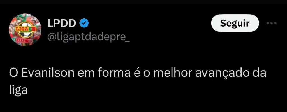Click the blue verified checkmark badge

click(84, 23)
